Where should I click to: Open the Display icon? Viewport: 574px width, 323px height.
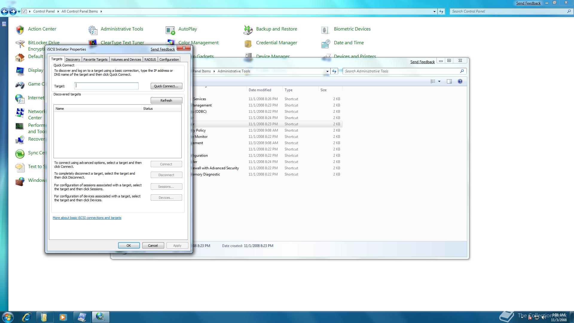(x=20, y=71)
